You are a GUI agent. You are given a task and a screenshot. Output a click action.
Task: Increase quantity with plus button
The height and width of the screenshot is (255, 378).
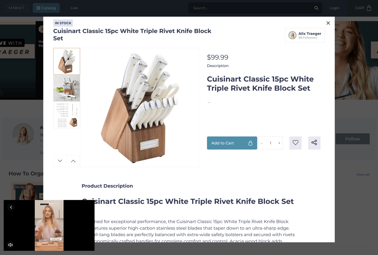point(279,143)
